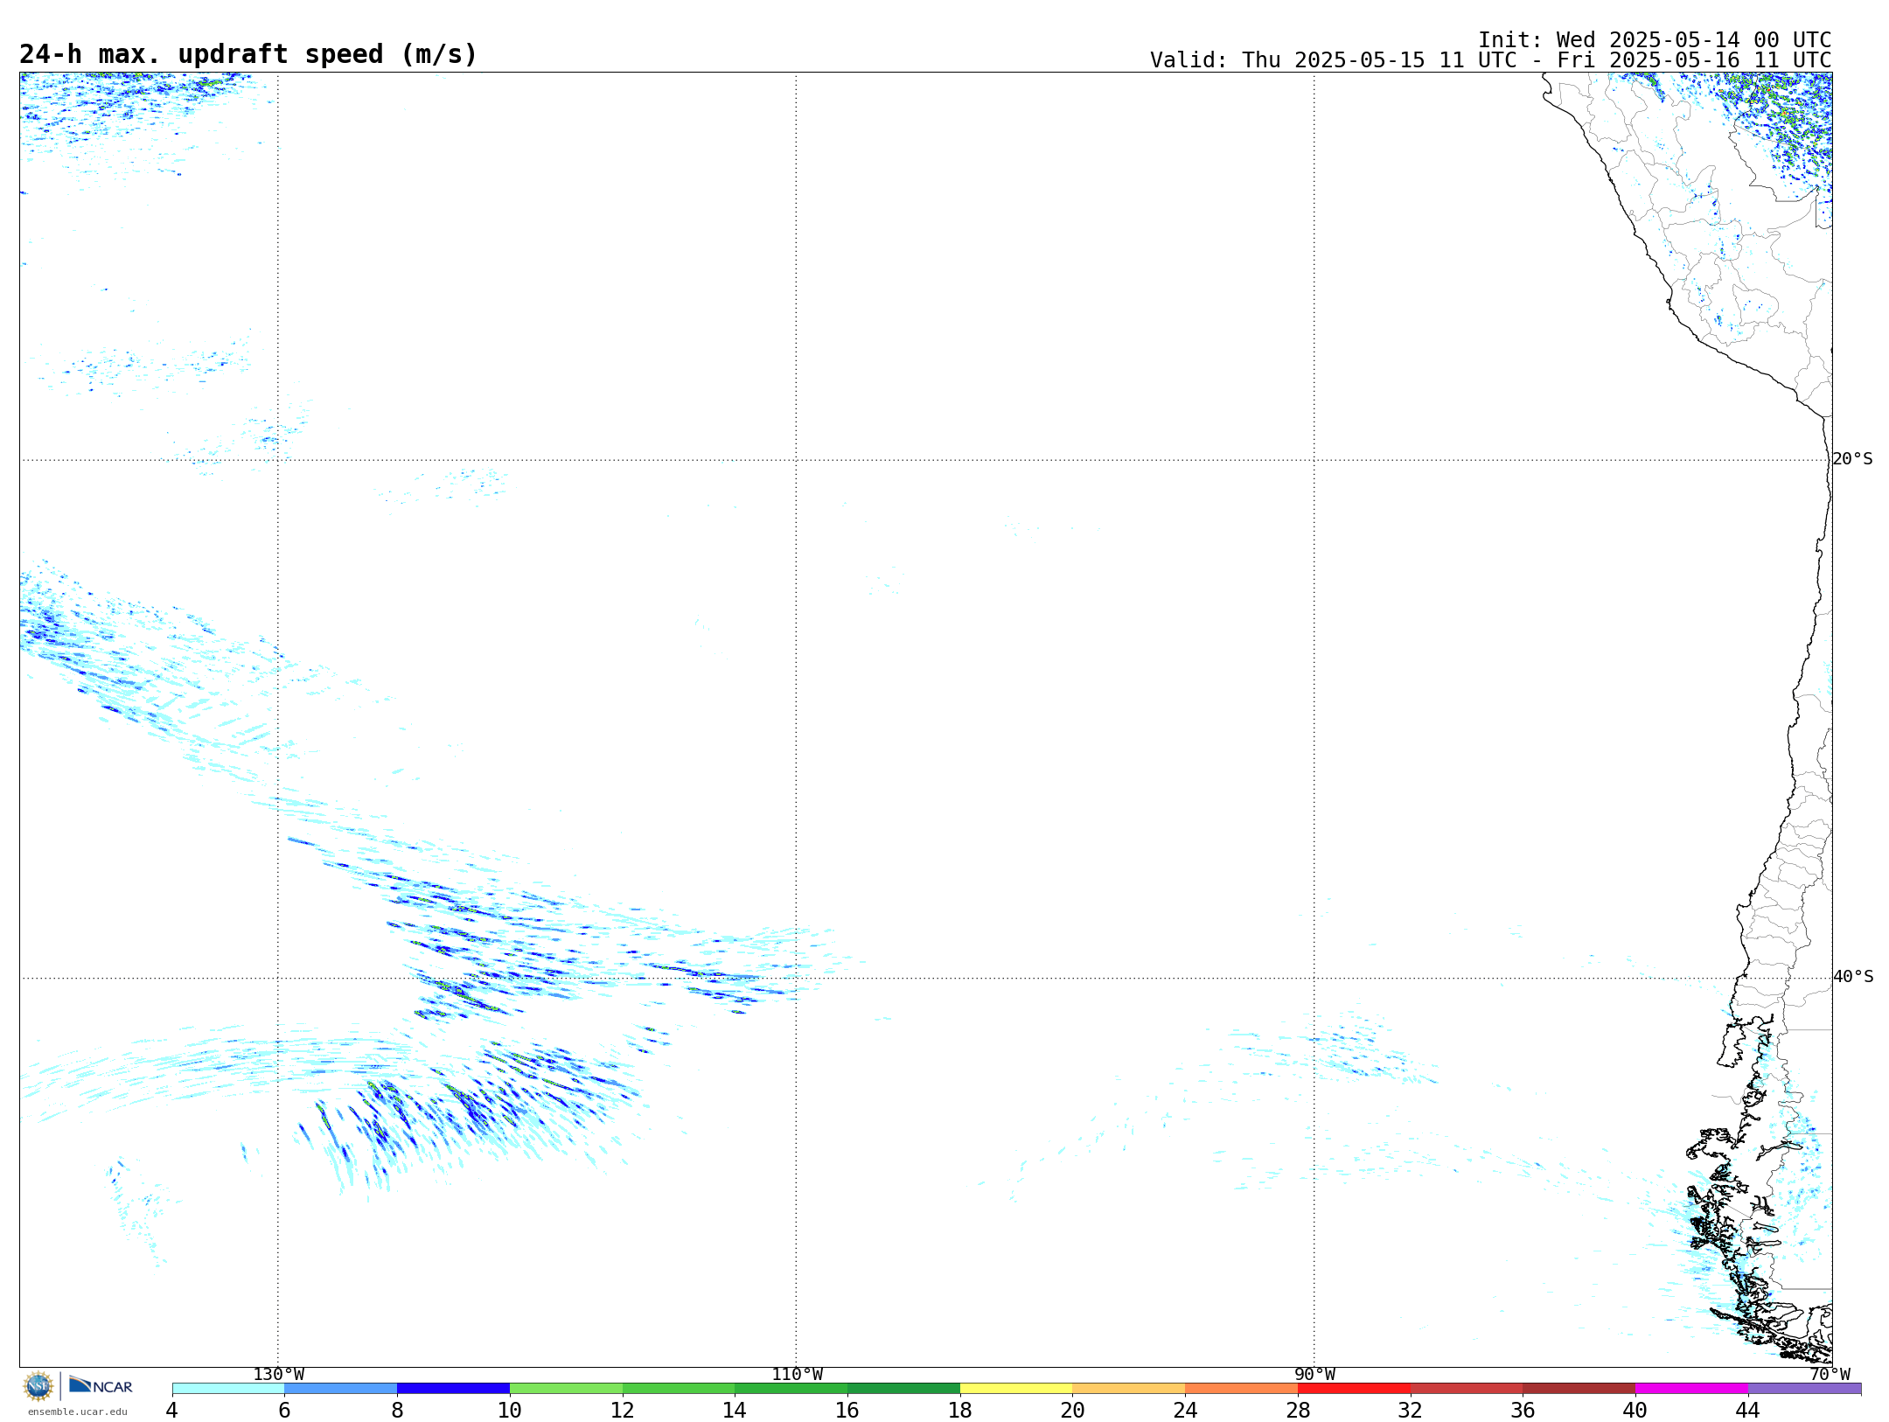
Task: Click the colorbar label '36'
Action: (x=1523, y=1410)
